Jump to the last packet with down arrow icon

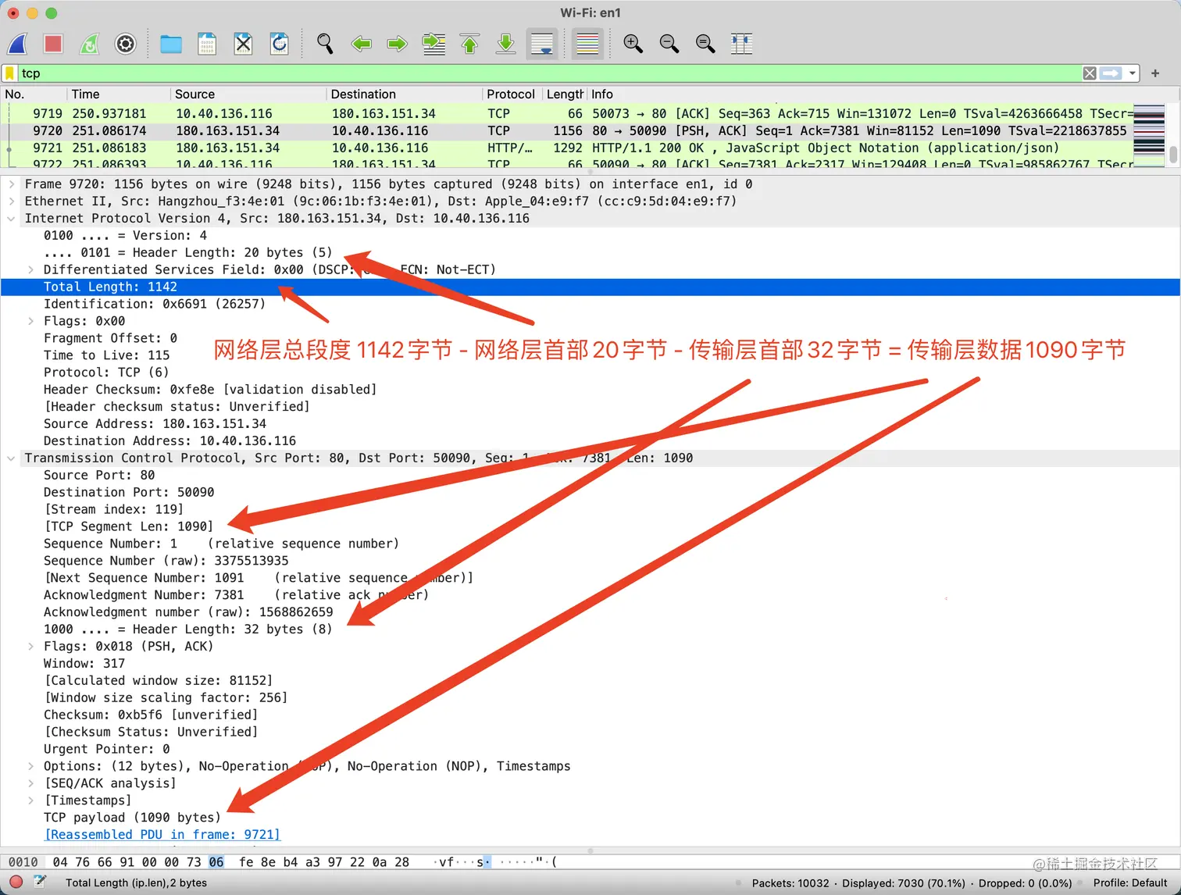pos(505,44)
